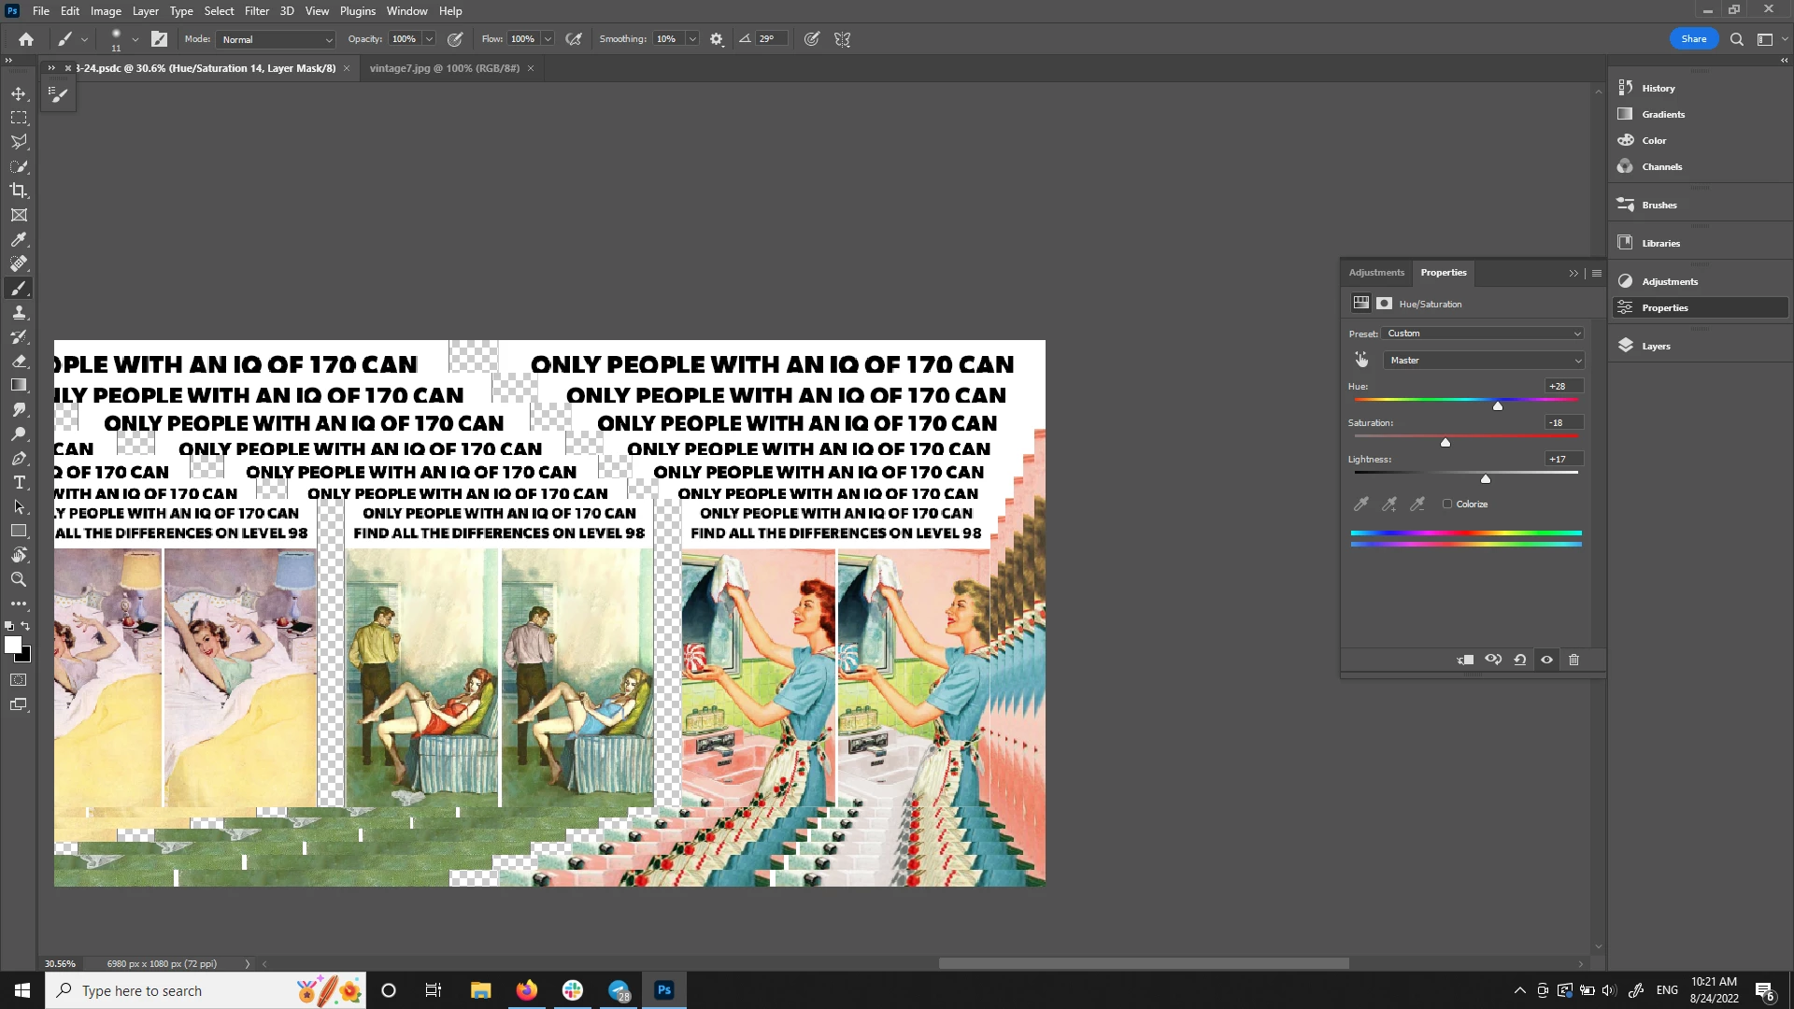Select the Eraser tool
Screen dimensions: 1794x1009
[19, 362]
